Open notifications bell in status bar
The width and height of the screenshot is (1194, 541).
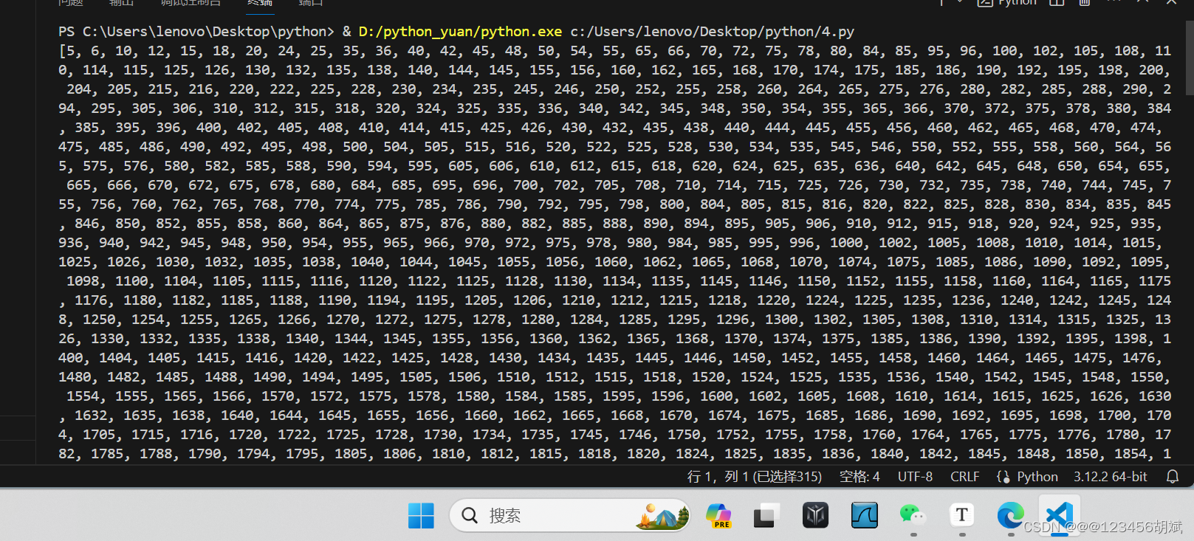(1173, 477)
